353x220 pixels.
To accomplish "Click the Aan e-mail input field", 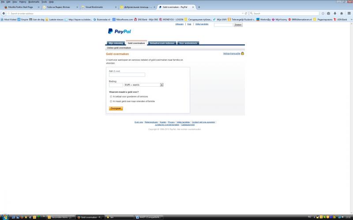I will (127, 75).
